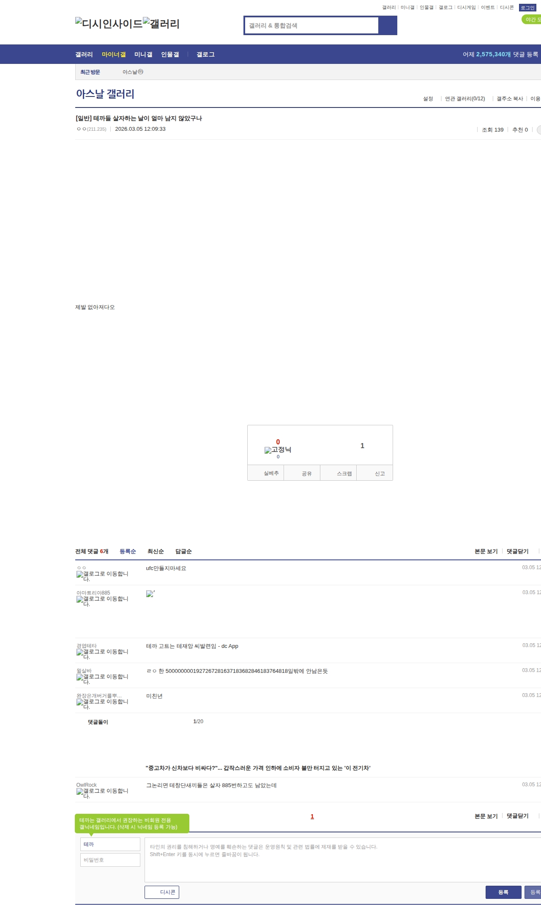Open 갤로그 in the blue nav bar

[x=205, y=54]
